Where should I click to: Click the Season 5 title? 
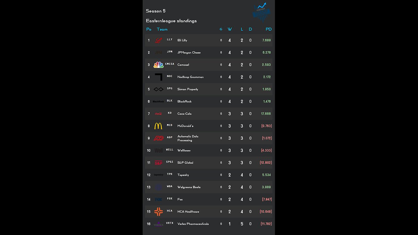point(155,11)
